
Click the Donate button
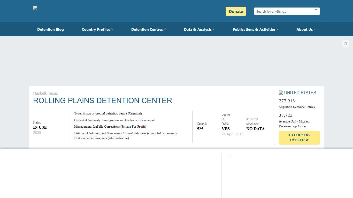coord(235,11)
